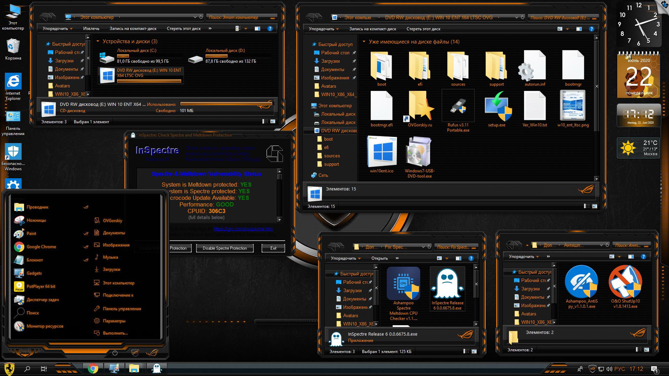
Task: Select Сеть in DVD window navigation tree
Action: point(323,175)
